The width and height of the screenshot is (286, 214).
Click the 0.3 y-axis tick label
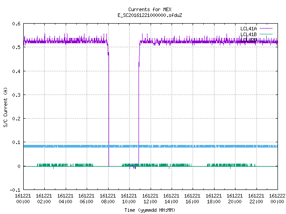pyautogui.click(x=17, y=95)
